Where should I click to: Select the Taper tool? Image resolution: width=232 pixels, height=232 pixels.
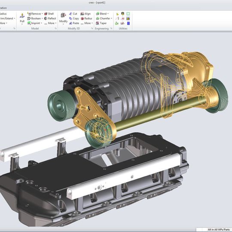pyautogui.click(x=101, y=23)
